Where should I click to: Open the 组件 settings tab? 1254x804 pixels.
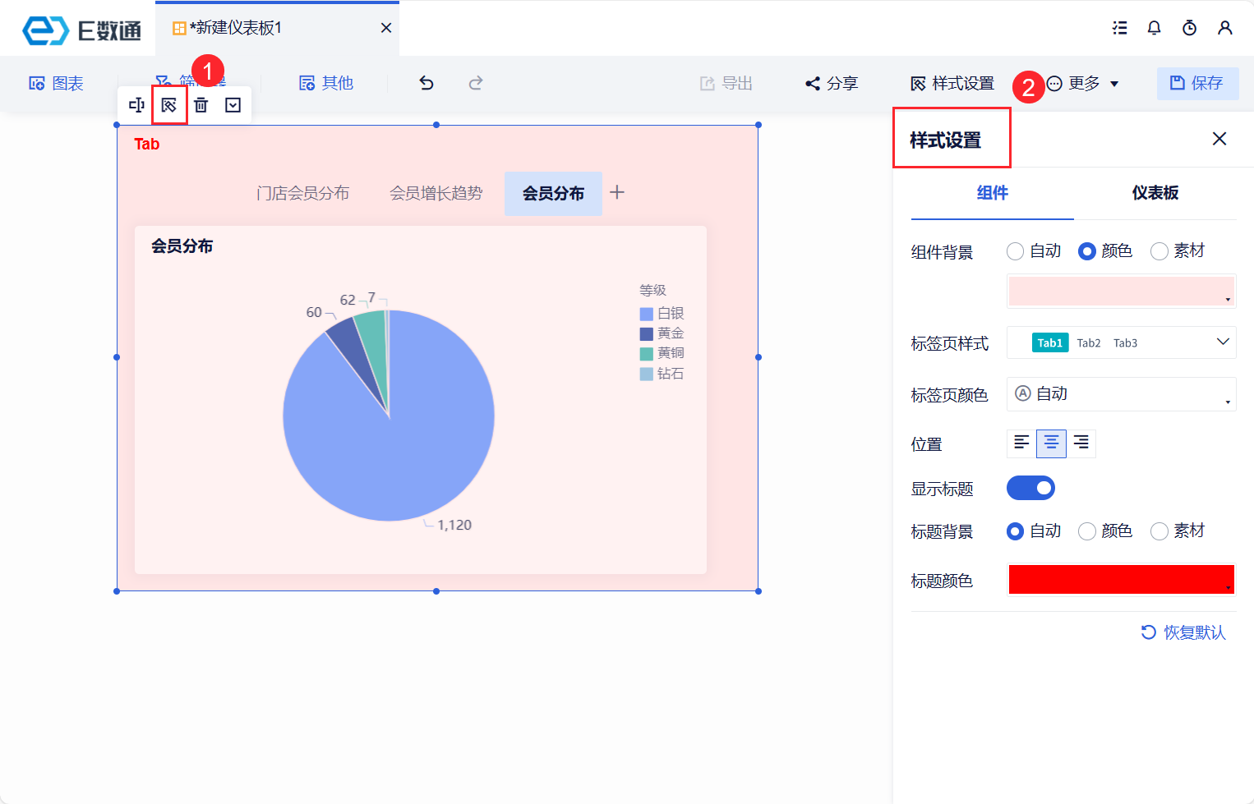click(992, 193)
